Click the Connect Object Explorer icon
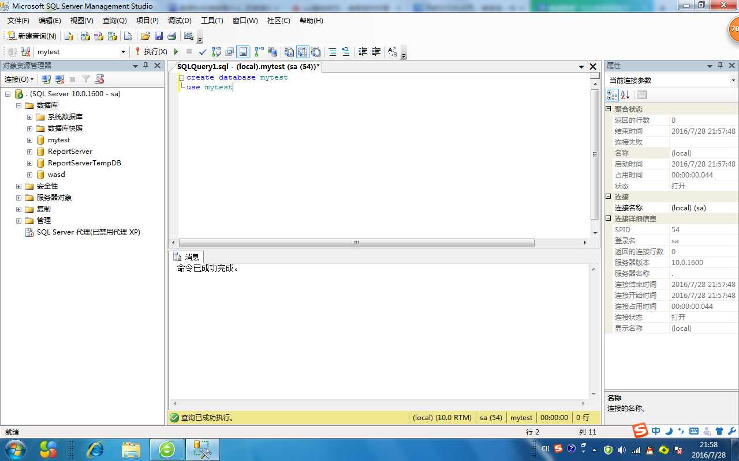Viewport: 739px width, 461px height. click(46, 79)
